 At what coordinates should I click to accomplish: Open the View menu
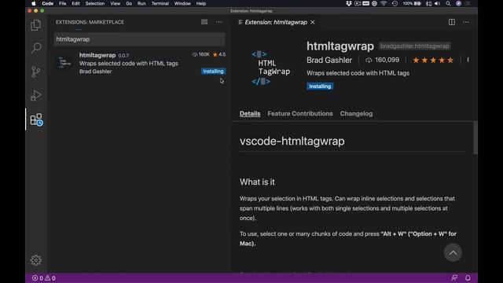(x=116, y=3)
